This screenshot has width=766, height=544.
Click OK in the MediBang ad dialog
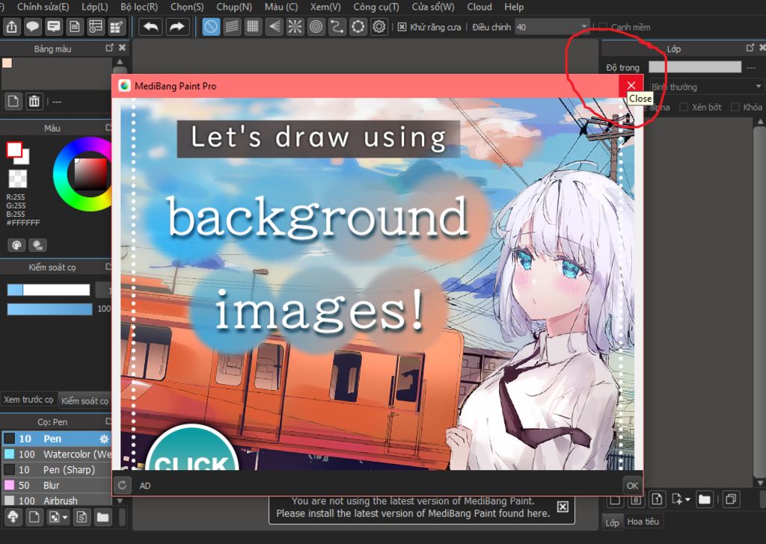click(632, 486)
